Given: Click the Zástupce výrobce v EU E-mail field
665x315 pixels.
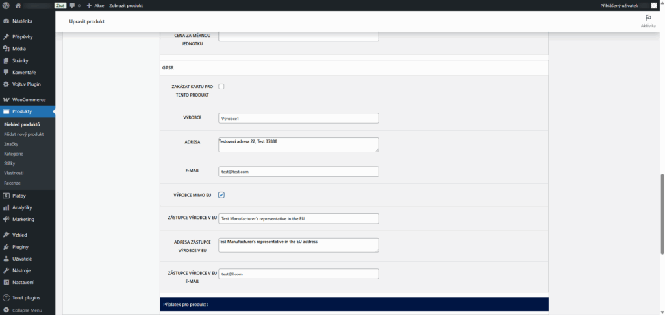Looking at the screenshot, I should pos(299,274).
